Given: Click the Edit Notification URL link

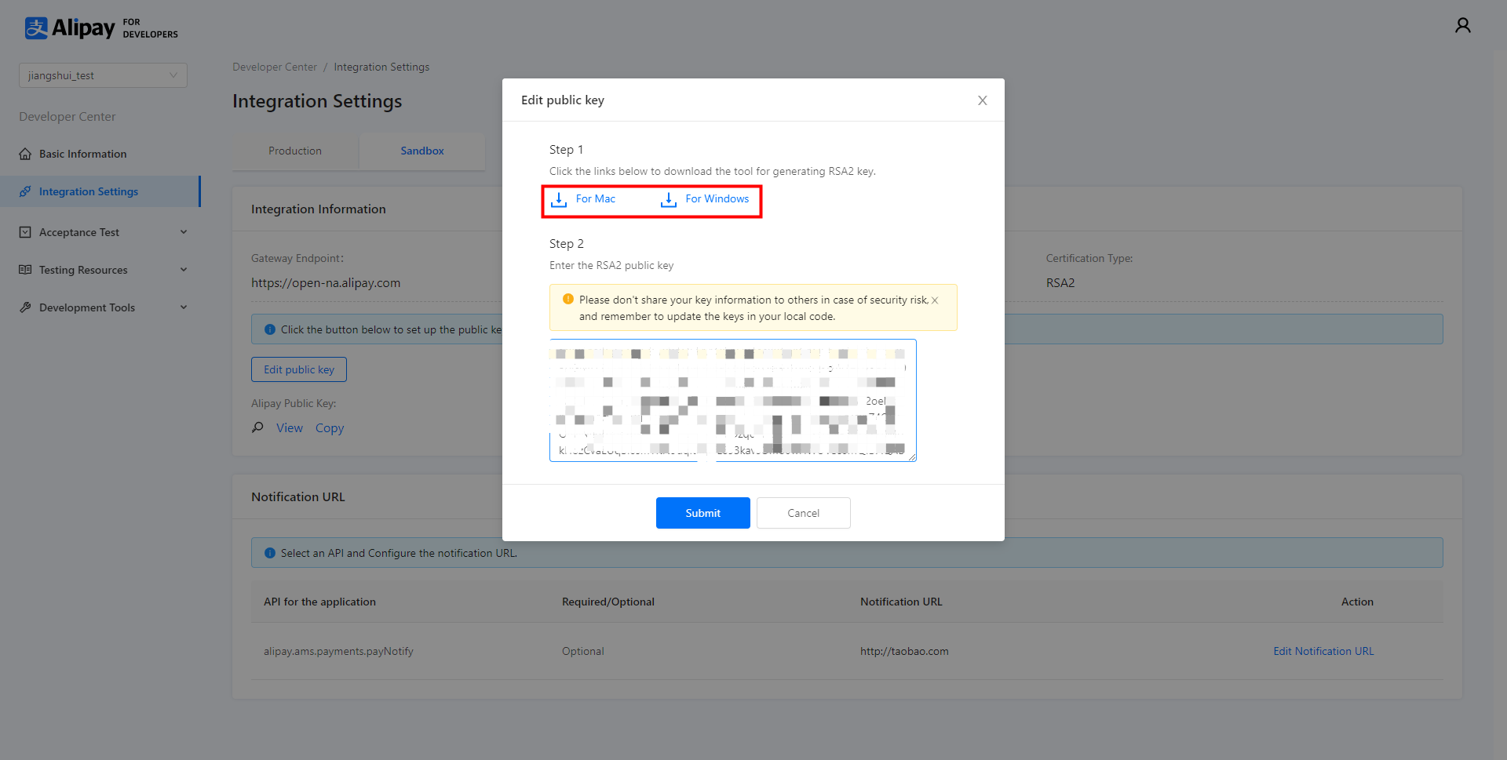Looking at the screenshot, I should pos(1323,651).
